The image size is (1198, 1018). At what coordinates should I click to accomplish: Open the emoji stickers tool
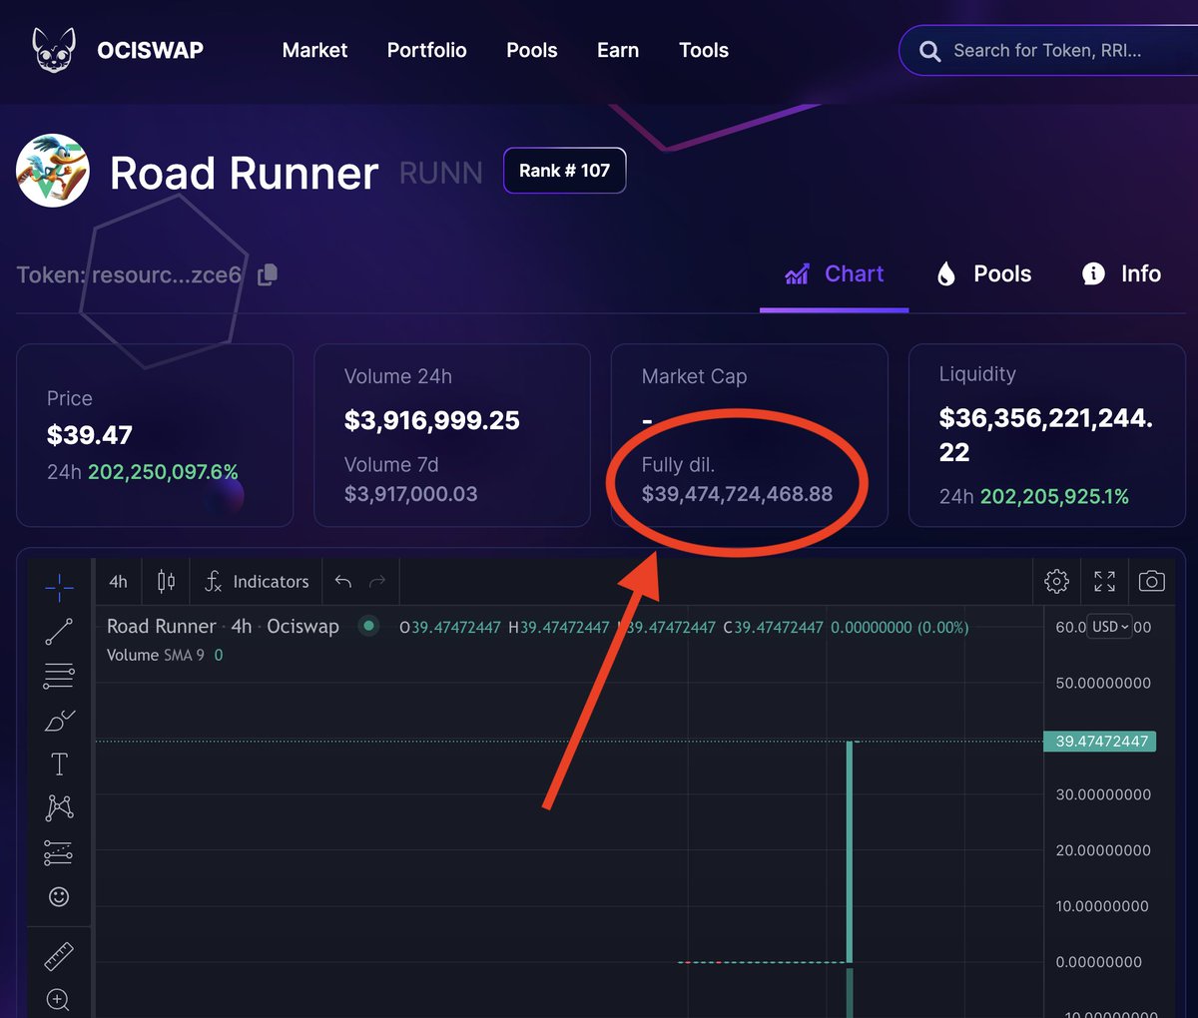[x=59, y=896]
